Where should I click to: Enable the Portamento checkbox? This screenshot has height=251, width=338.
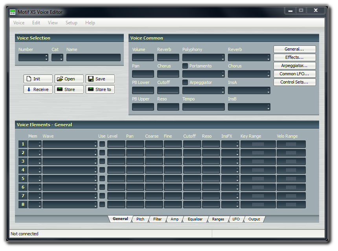click(x=185, y=66)
